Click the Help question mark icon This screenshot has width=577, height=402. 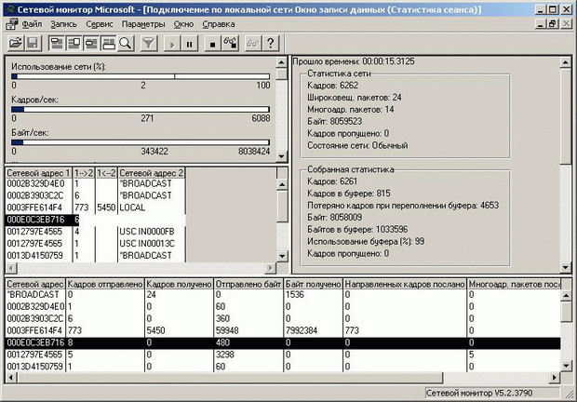pos(270,43)
